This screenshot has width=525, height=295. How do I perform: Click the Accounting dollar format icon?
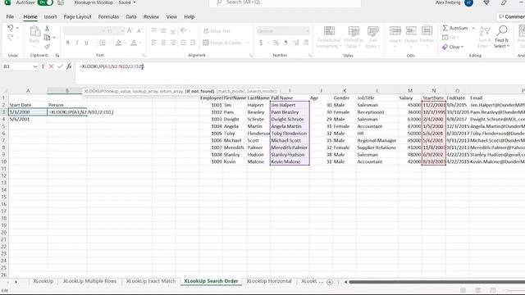click(261, 43)
